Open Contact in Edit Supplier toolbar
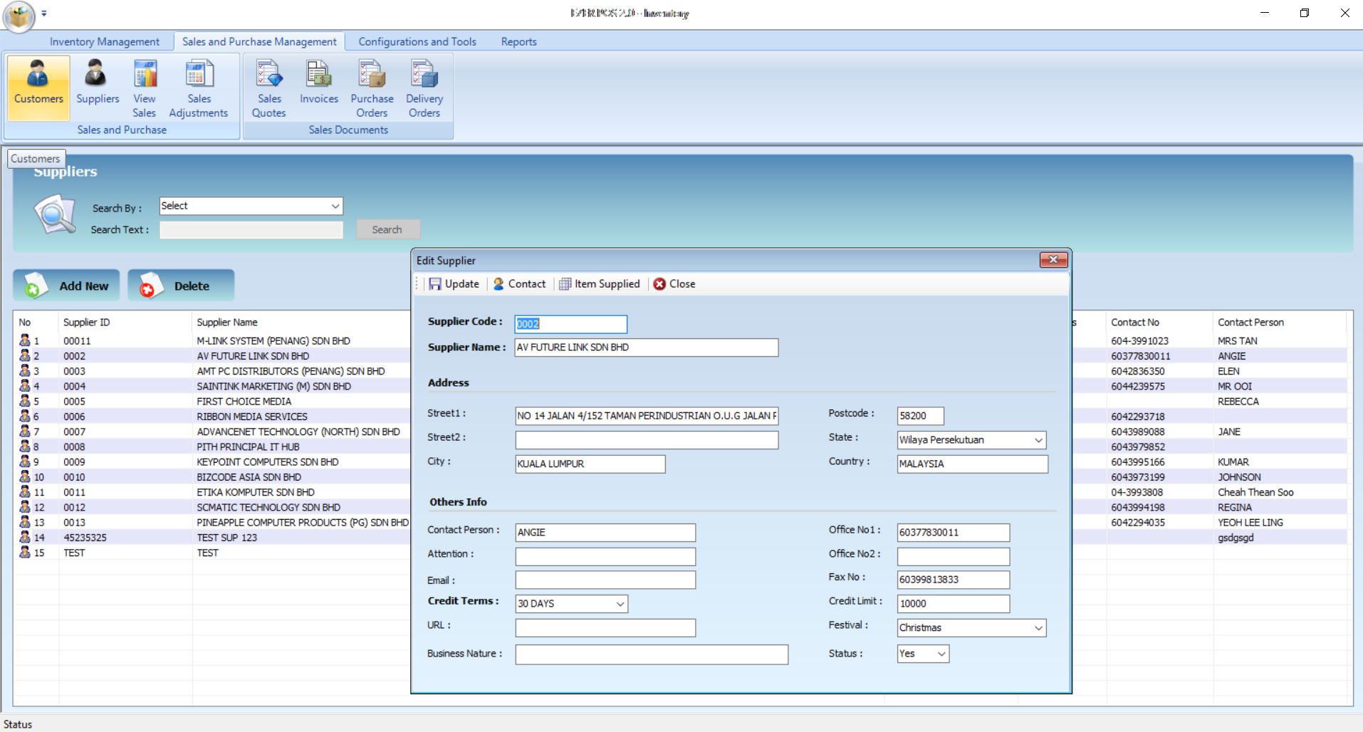 tap(519, 283)
